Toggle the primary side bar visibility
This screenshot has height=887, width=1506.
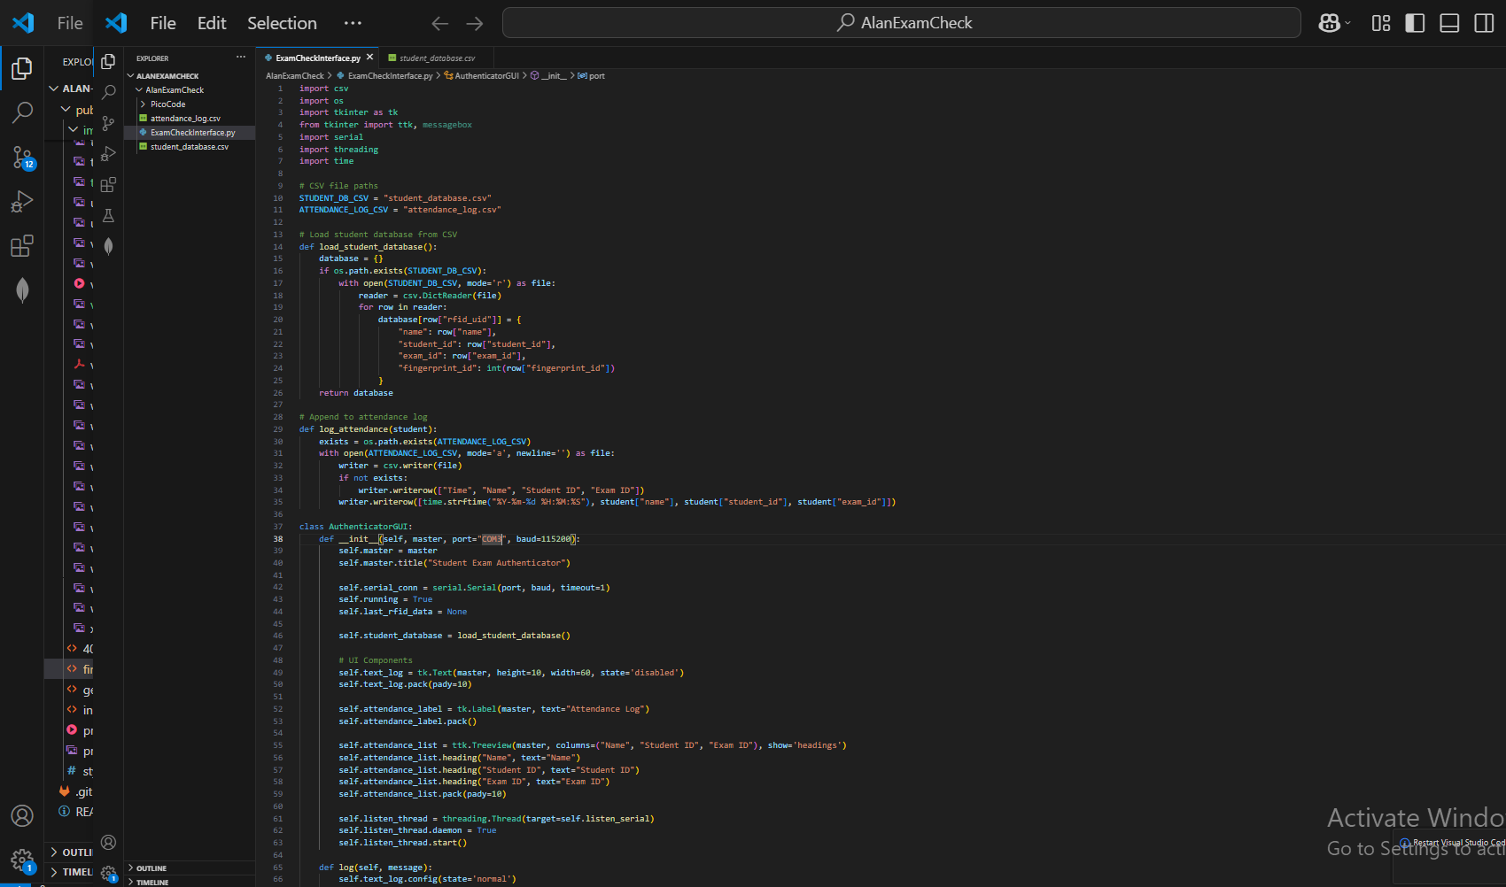(1416, 23)
